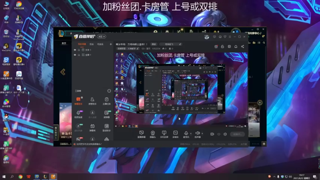Open the notification bell

(x=236, y=46)
